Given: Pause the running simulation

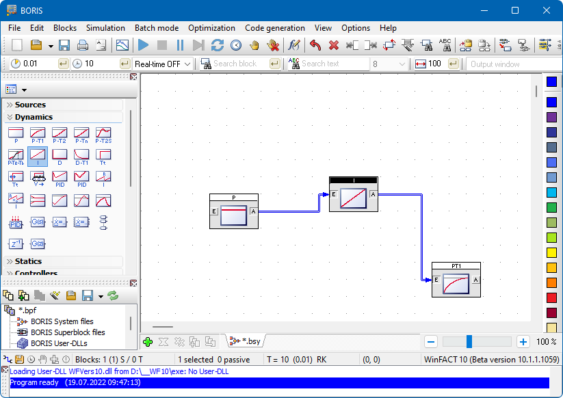Looking at the screenshot, I should 180,45.
